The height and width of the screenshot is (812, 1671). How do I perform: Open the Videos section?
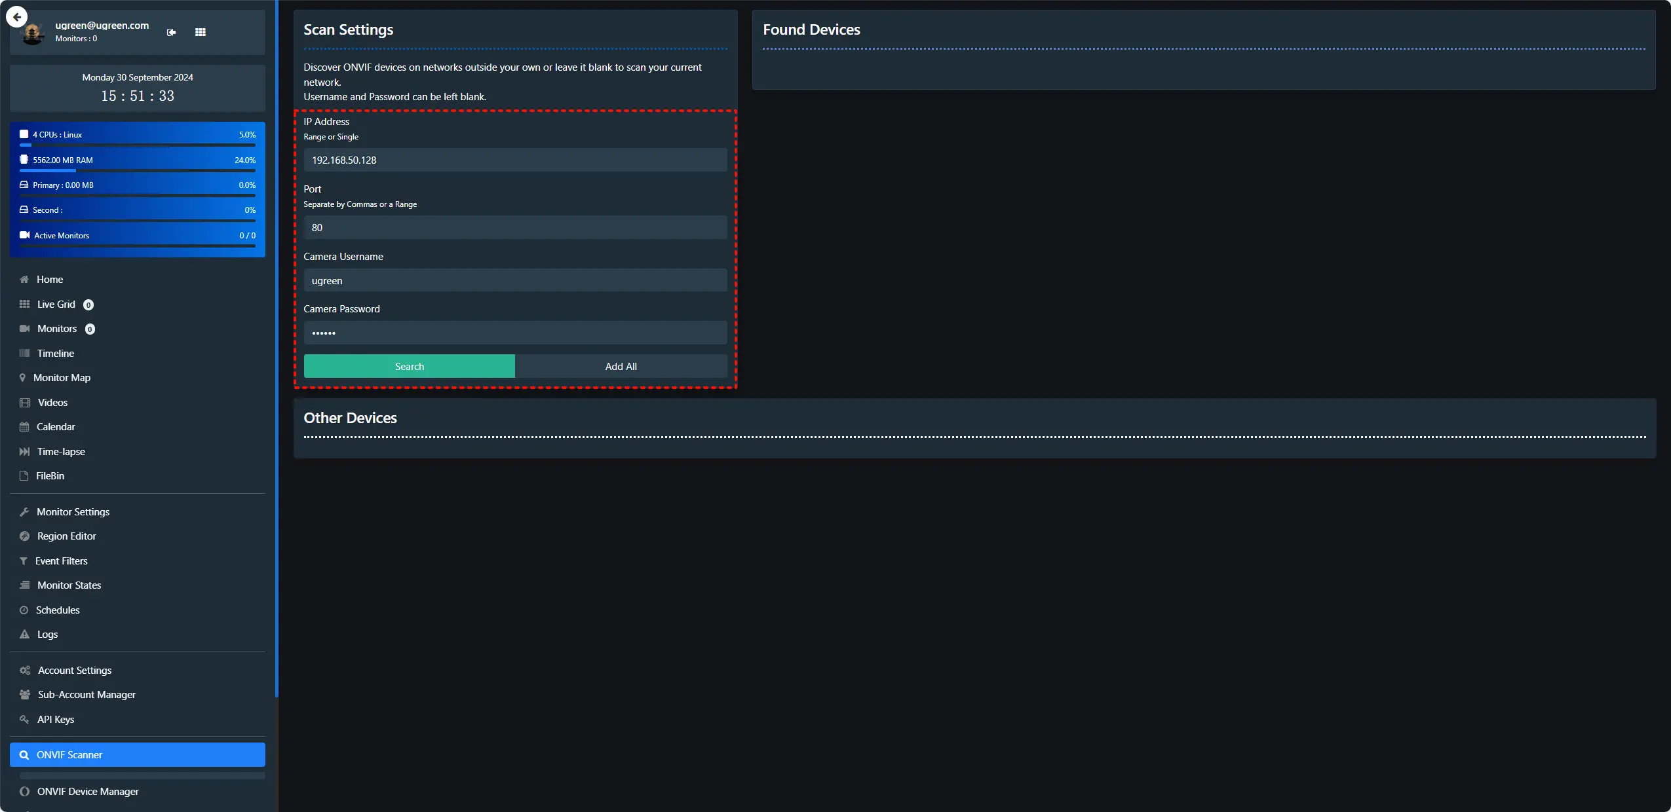(x=52, y=403)
